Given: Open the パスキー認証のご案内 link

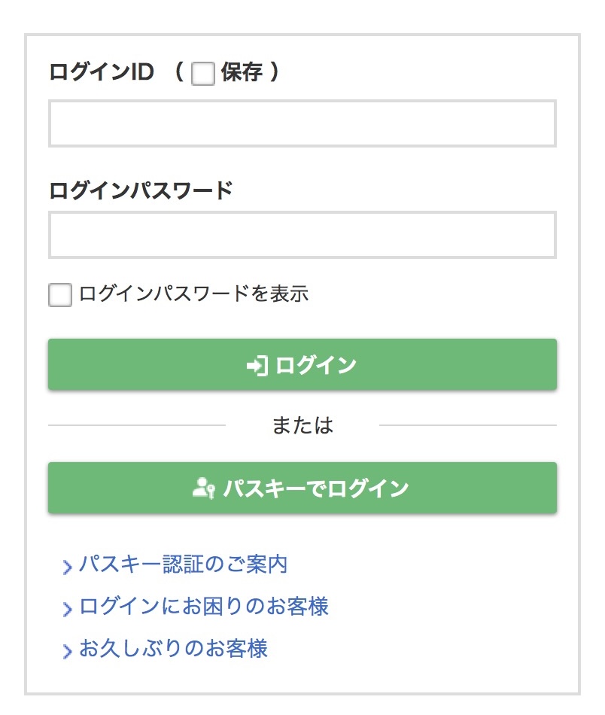Looking at the screenshot, I should click(183, 564).
